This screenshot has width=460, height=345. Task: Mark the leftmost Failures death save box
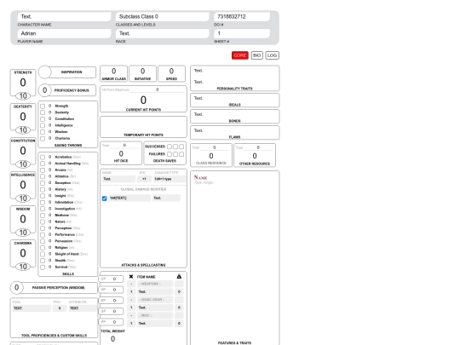[170, 154]
